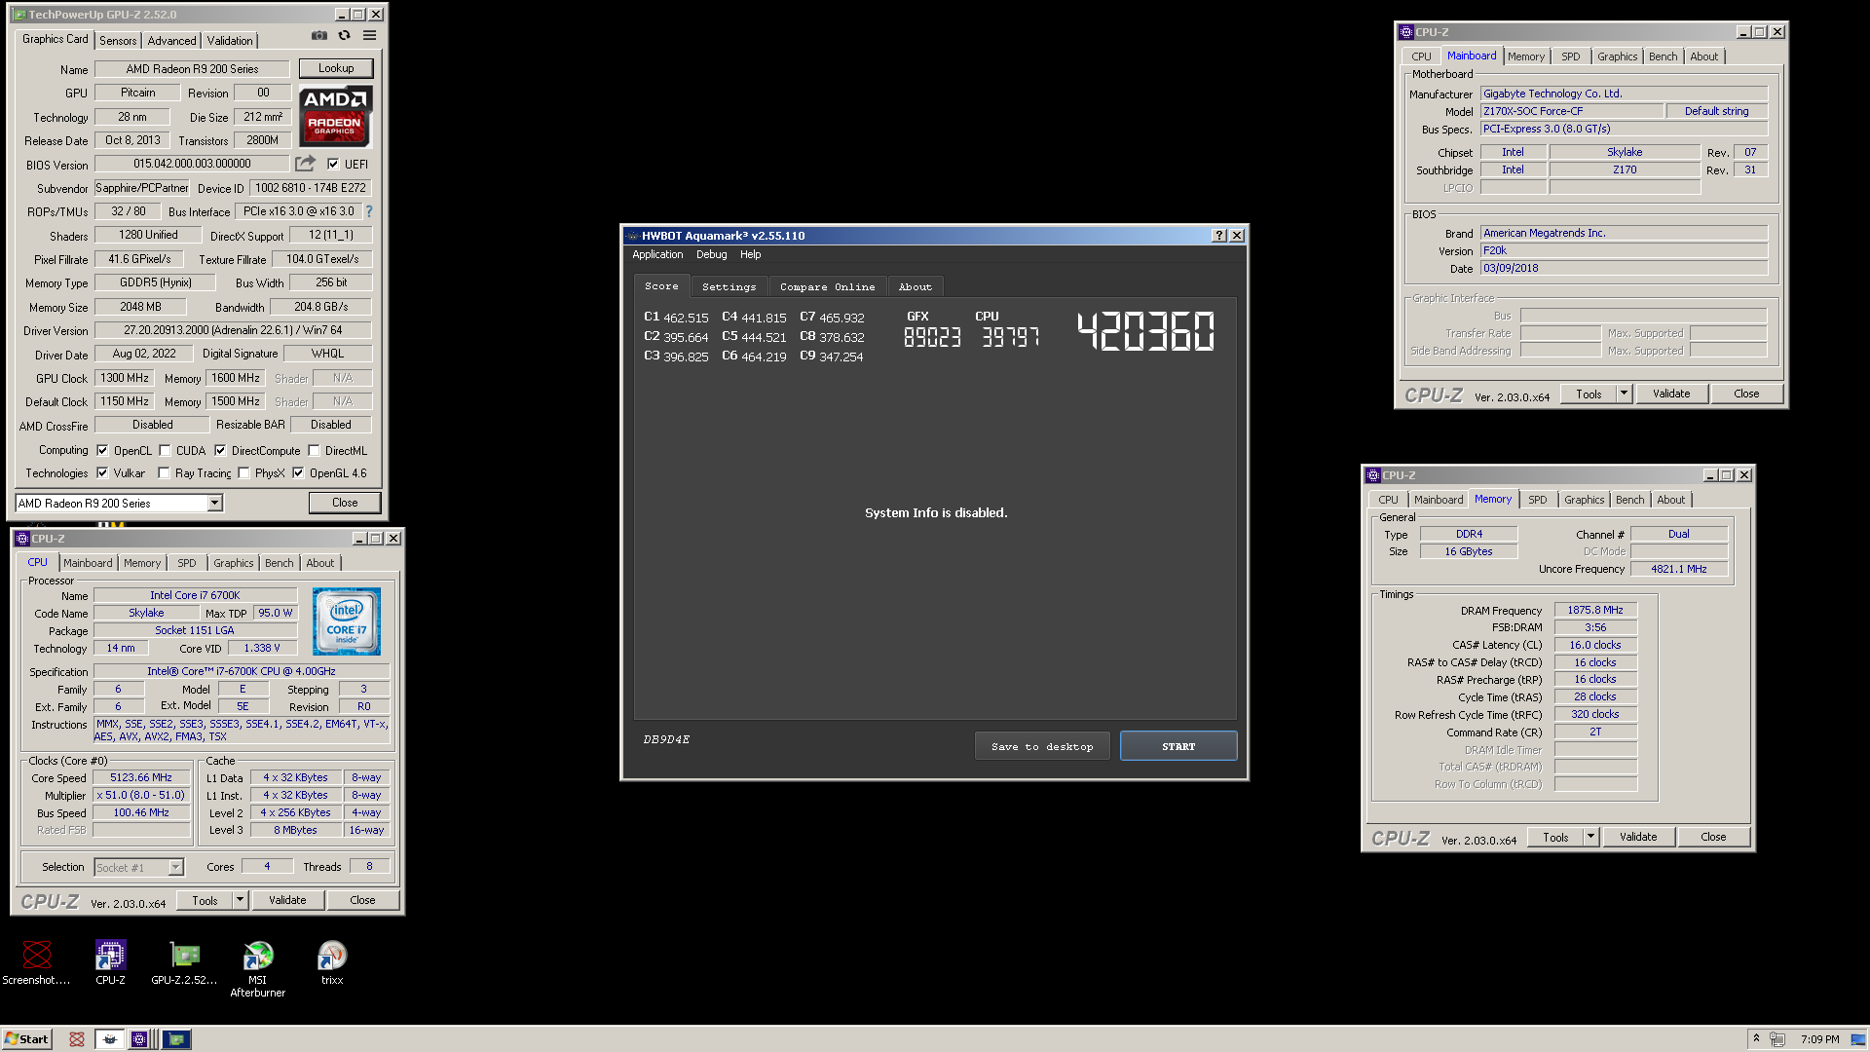Click the Aquamark help question button
This screenshot has height=1052, width=1870.
pos(1218,236)
